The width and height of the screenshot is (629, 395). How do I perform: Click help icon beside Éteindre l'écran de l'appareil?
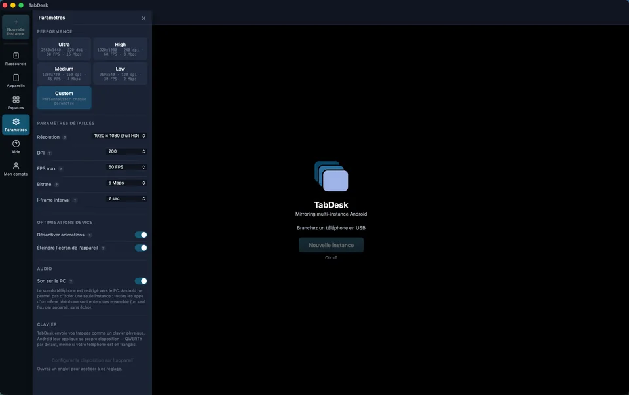[x=103, y=248]
